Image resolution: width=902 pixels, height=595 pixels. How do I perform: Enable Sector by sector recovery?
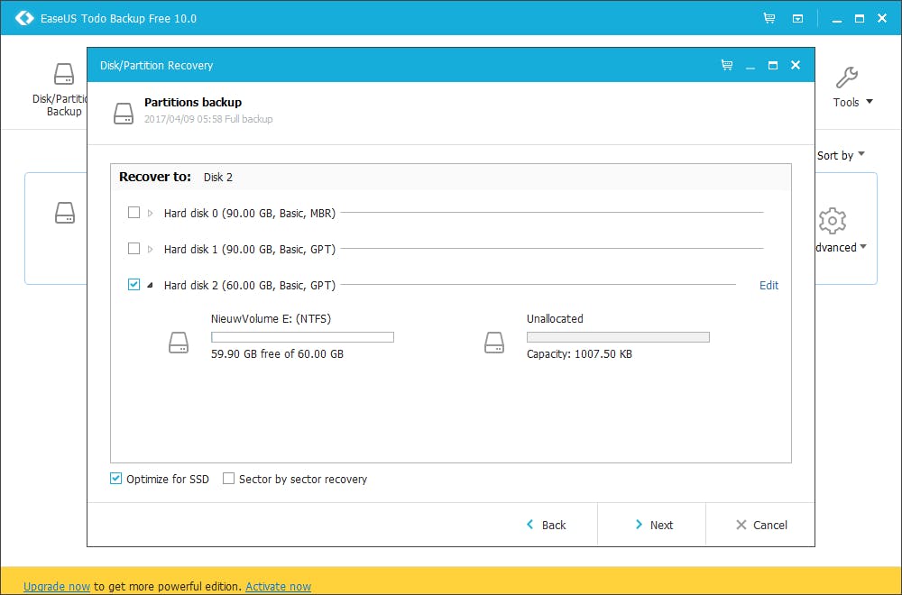[228, 479]
